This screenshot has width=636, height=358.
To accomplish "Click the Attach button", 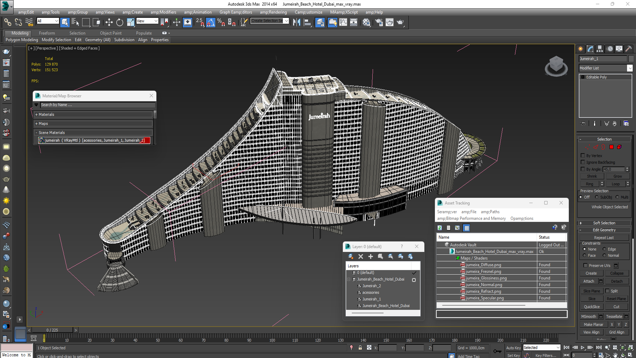I will pyautogui.click(x=589, y=281).
